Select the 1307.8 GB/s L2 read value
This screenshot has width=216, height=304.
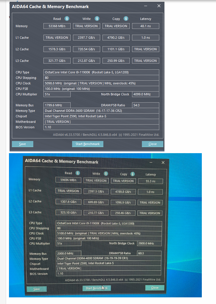68,202
